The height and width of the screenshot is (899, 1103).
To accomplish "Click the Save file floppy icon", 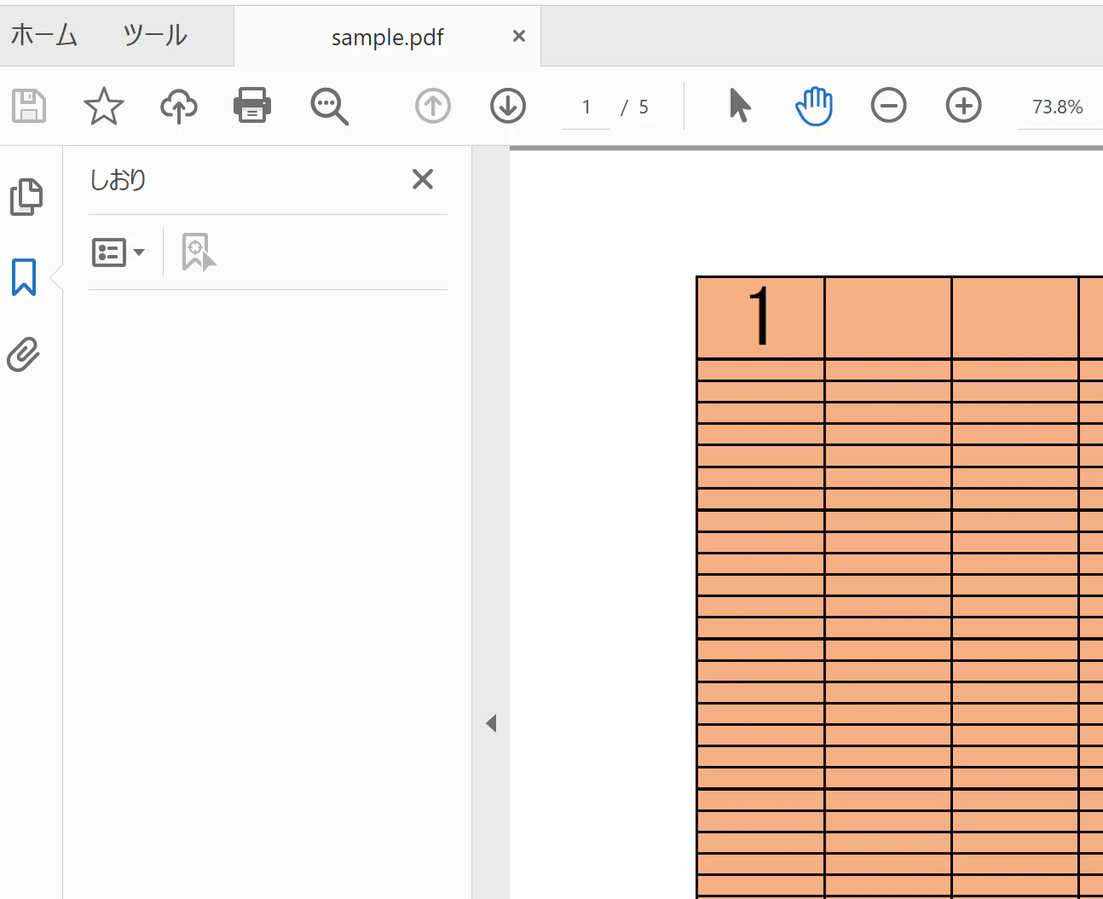I will (x=29, y=106).
